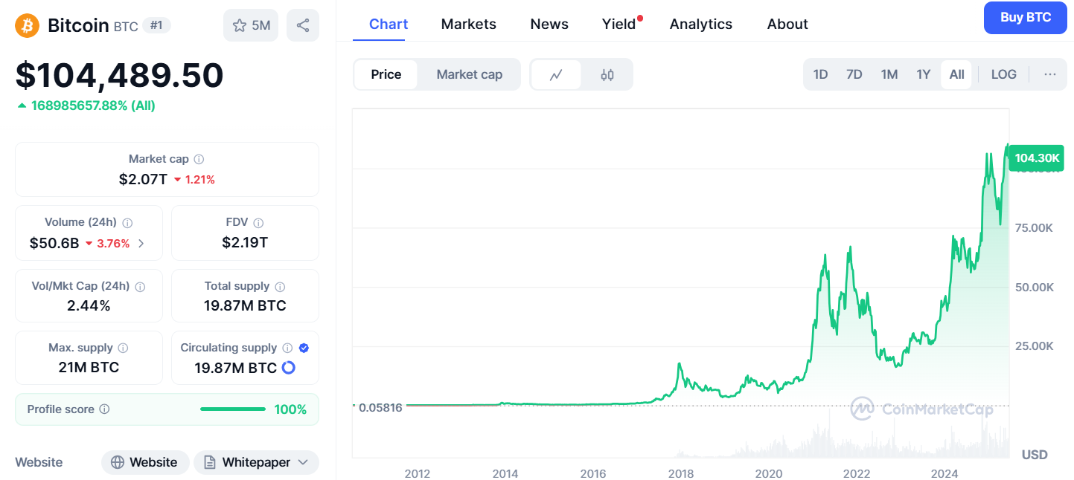Screen dimensions: 1074x480
Task: Set chart range to 1Y
Action: 924,74
